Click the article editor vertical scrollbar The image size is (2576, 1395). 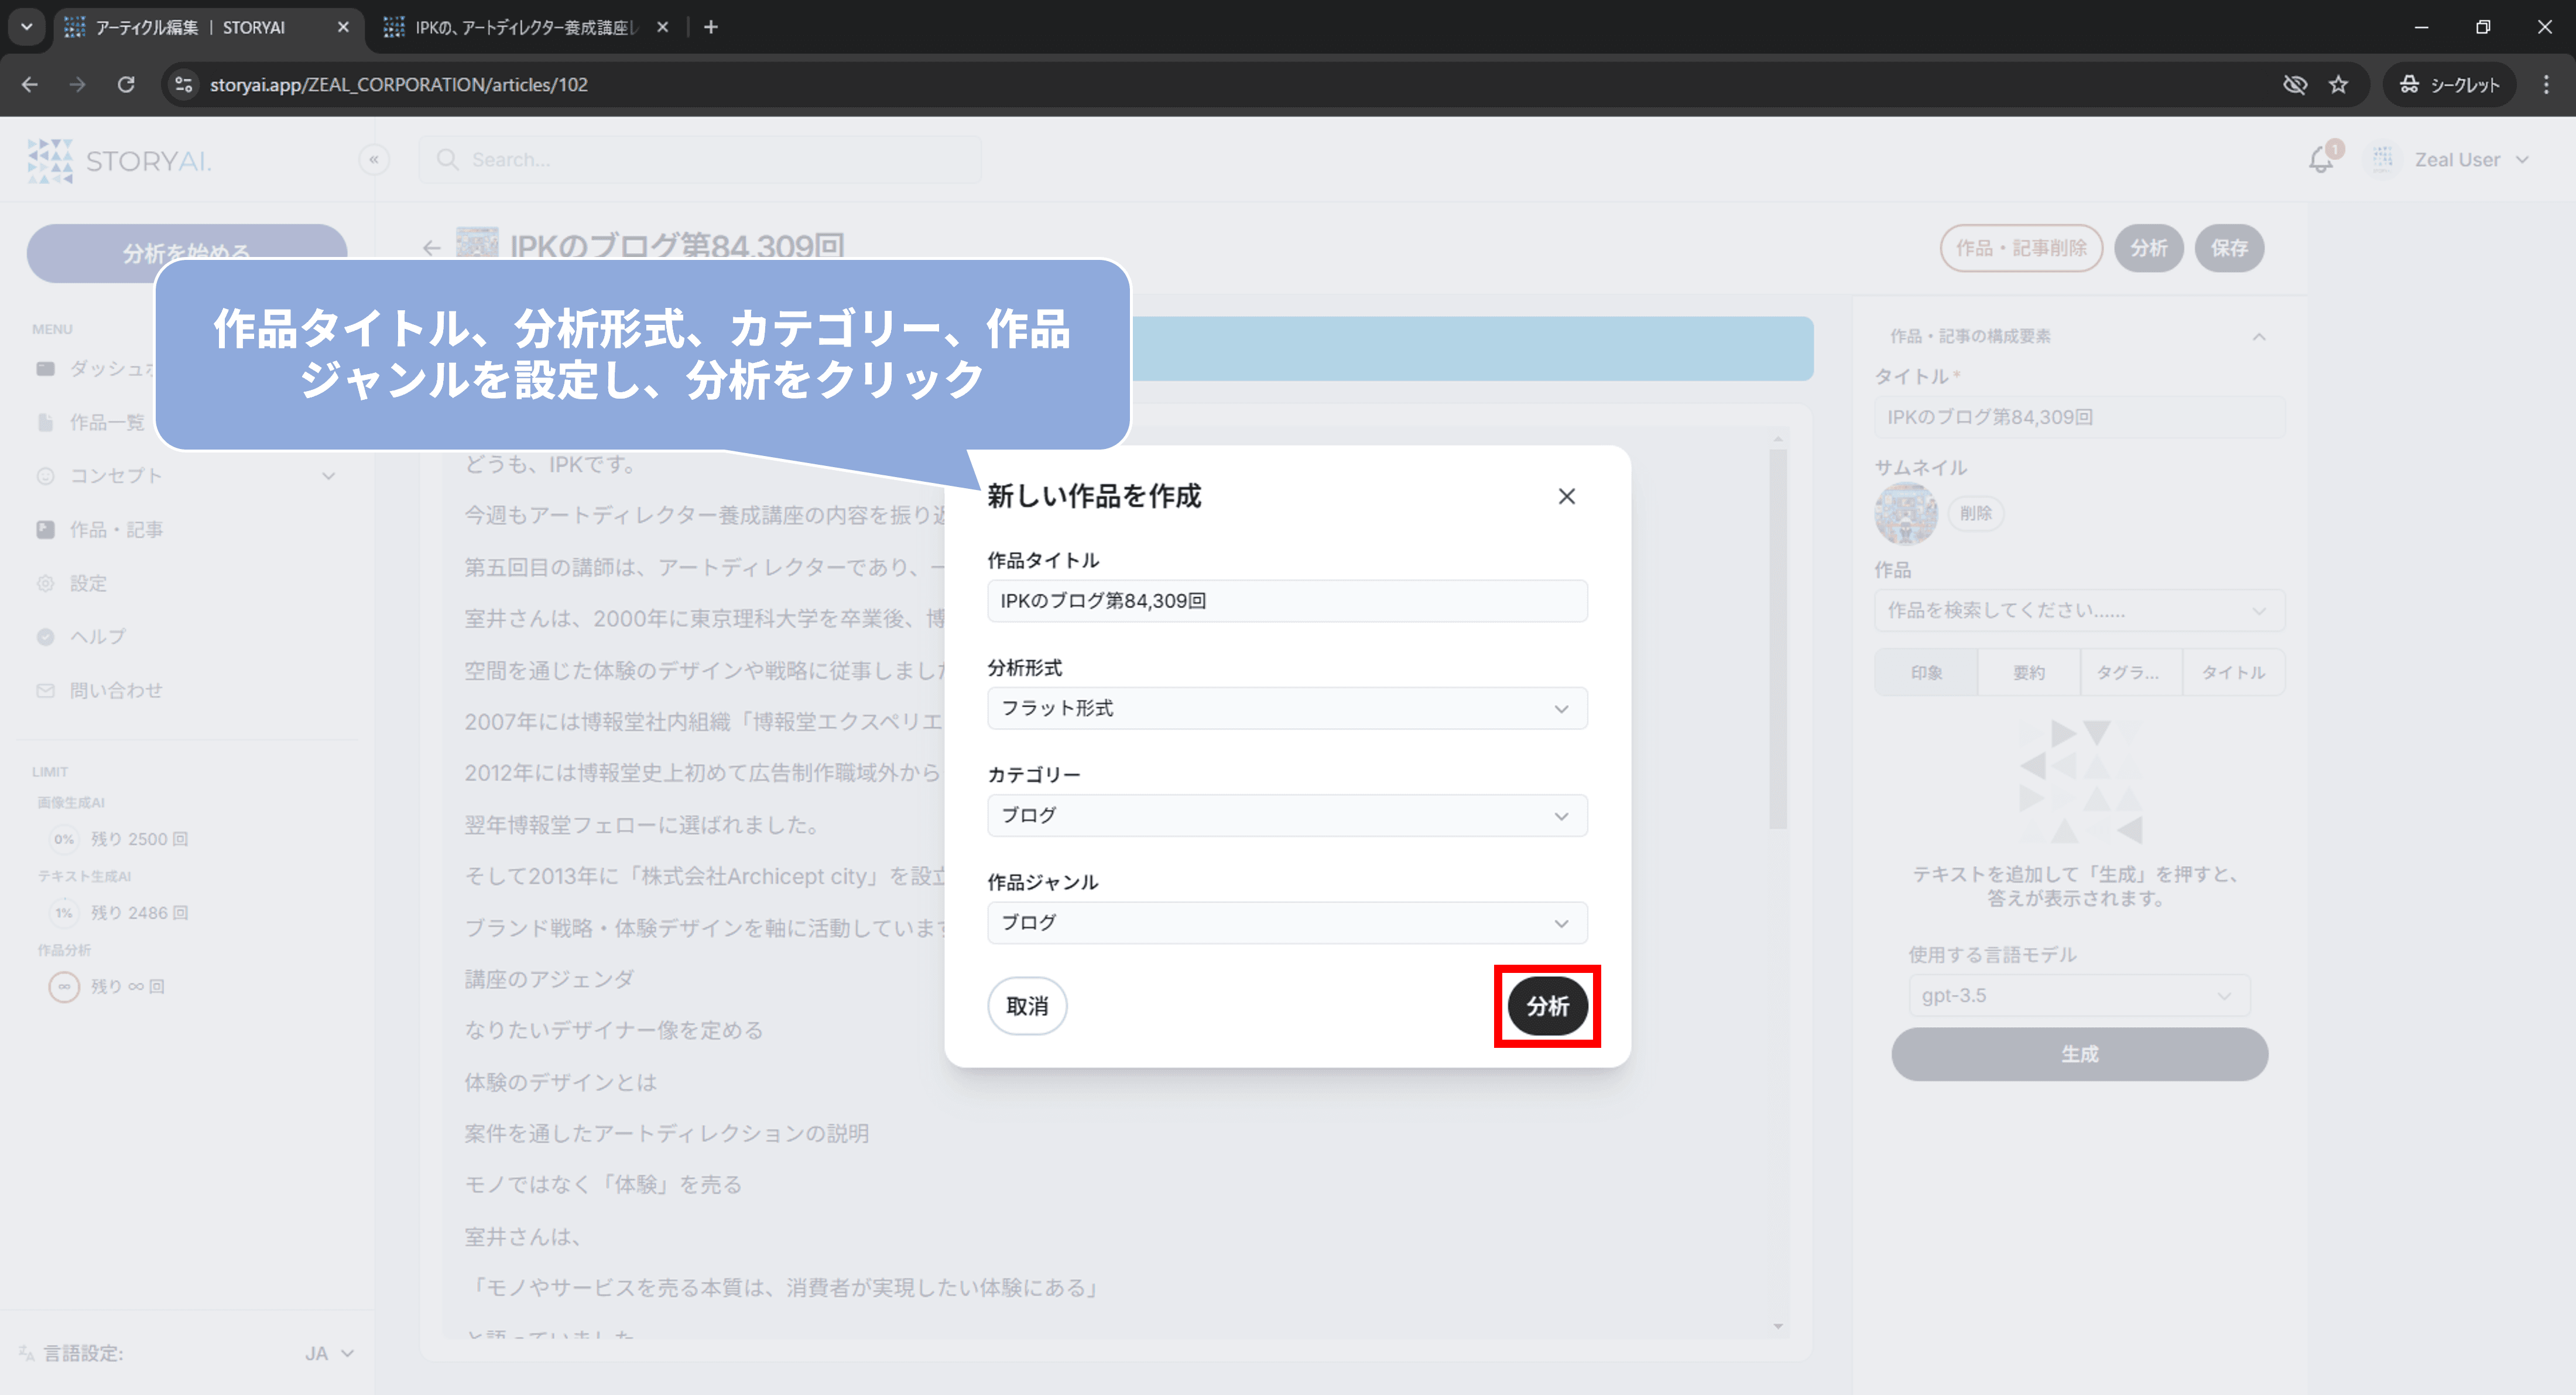[x=1777, y=640]
